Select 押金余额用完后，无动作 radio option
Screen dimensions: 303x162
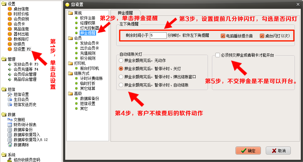(x=121, y=60)
